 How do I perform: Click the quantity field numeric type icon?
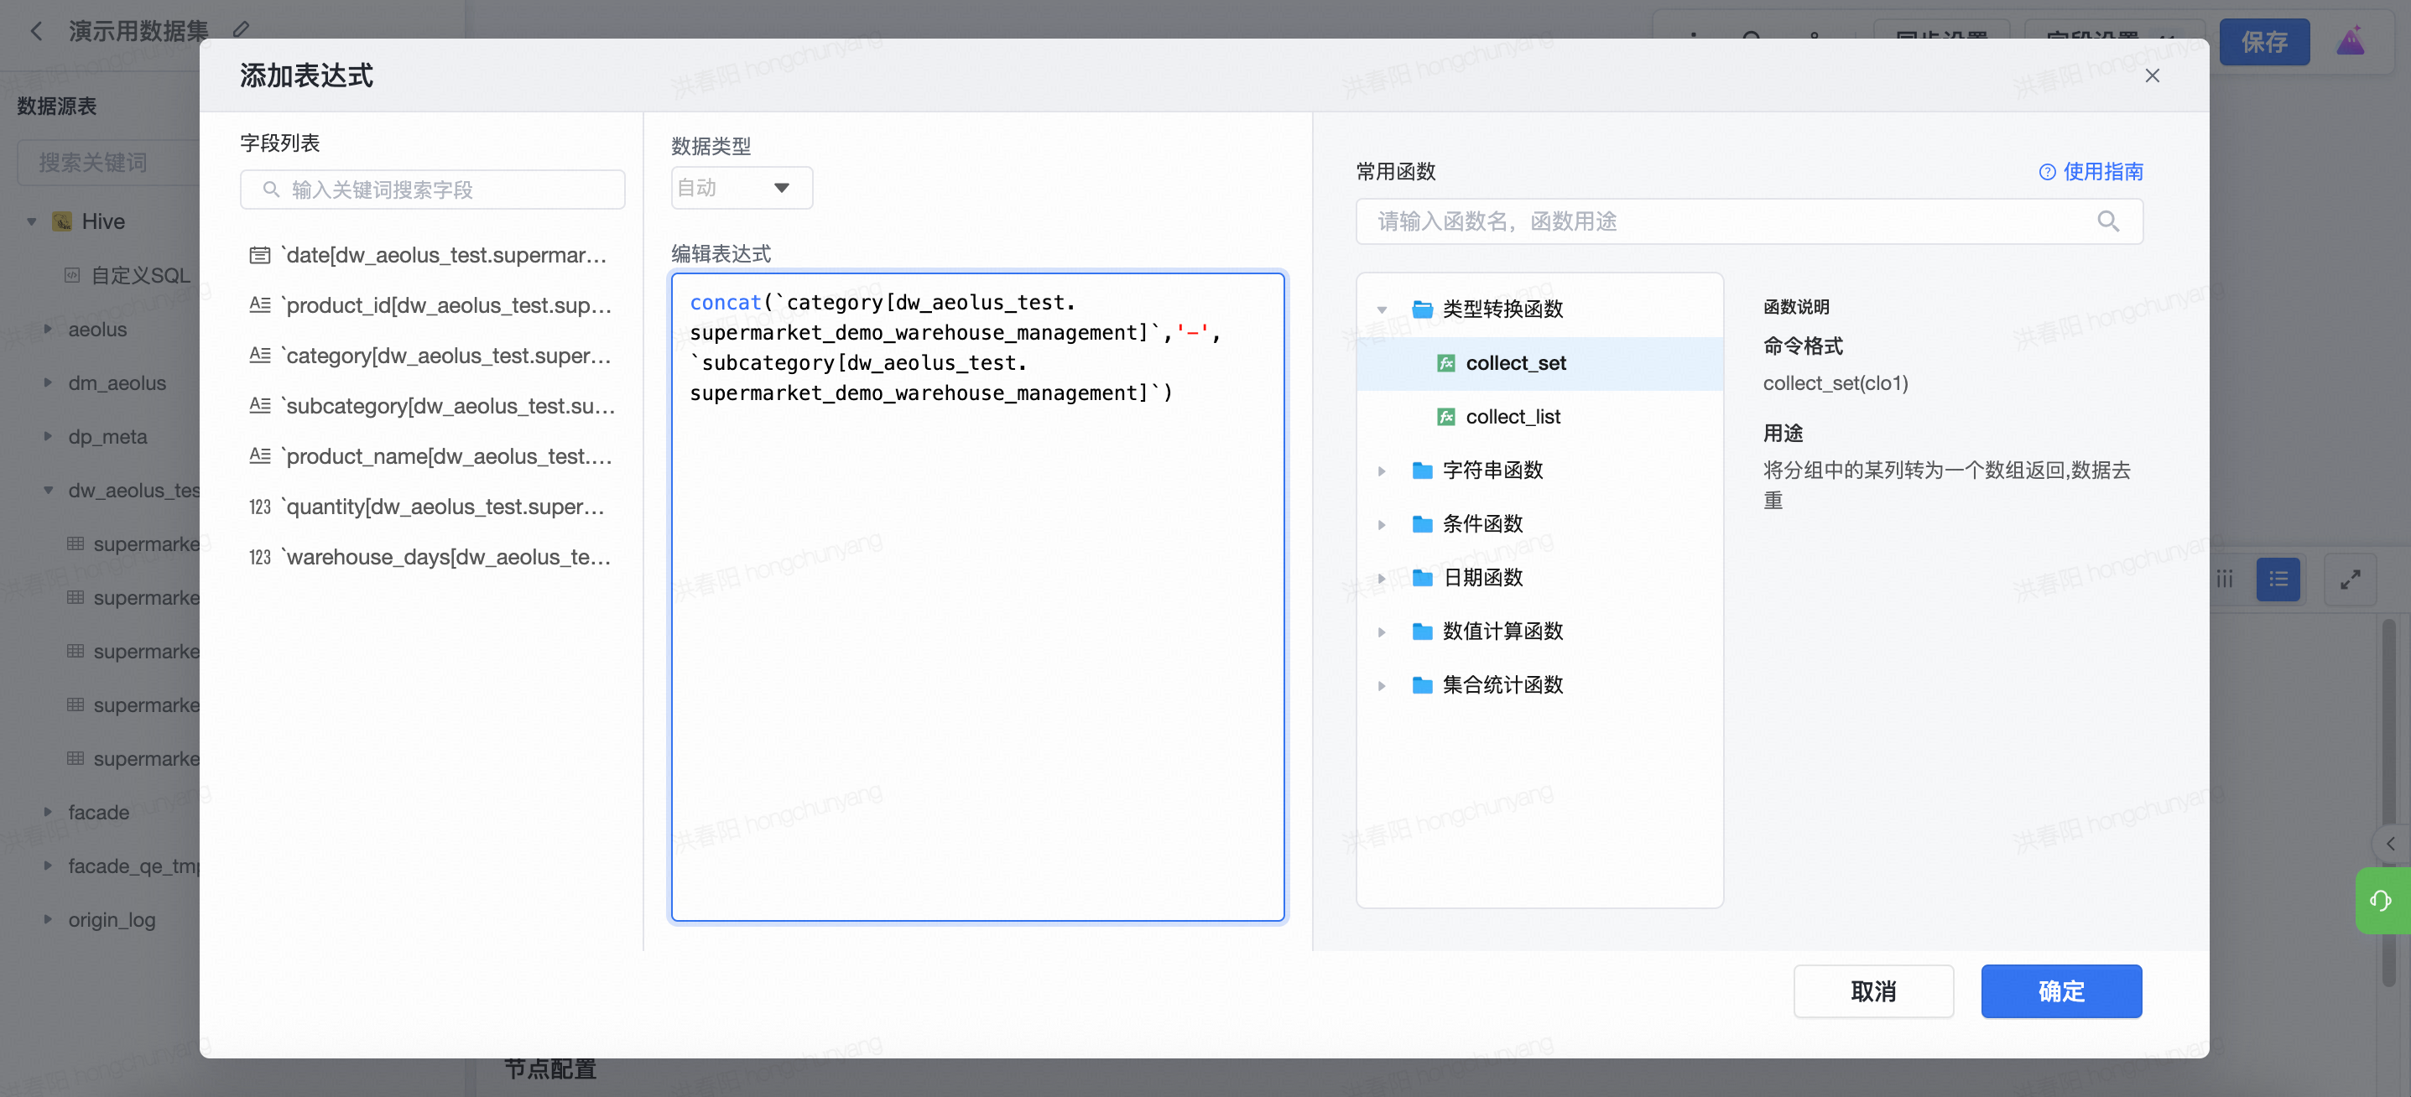pyautogui.click(x=259, y=507)
